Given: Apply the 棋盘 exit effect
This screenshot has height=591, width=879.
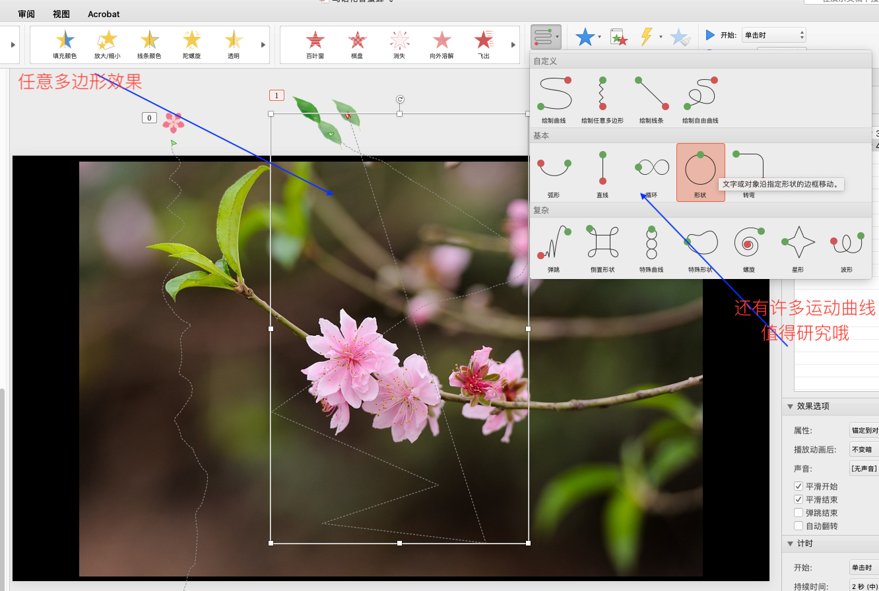Looking at the screenshot, I should (x=357, y=45).
